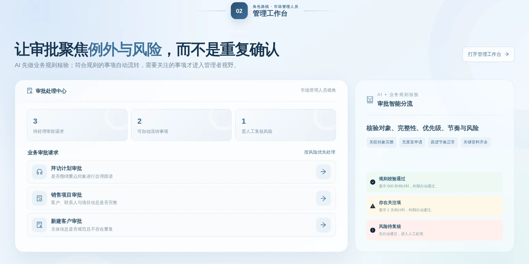Click the 规则校验通过 status title
Viewport: 529px width, 264px height.
tap(392, 179)
